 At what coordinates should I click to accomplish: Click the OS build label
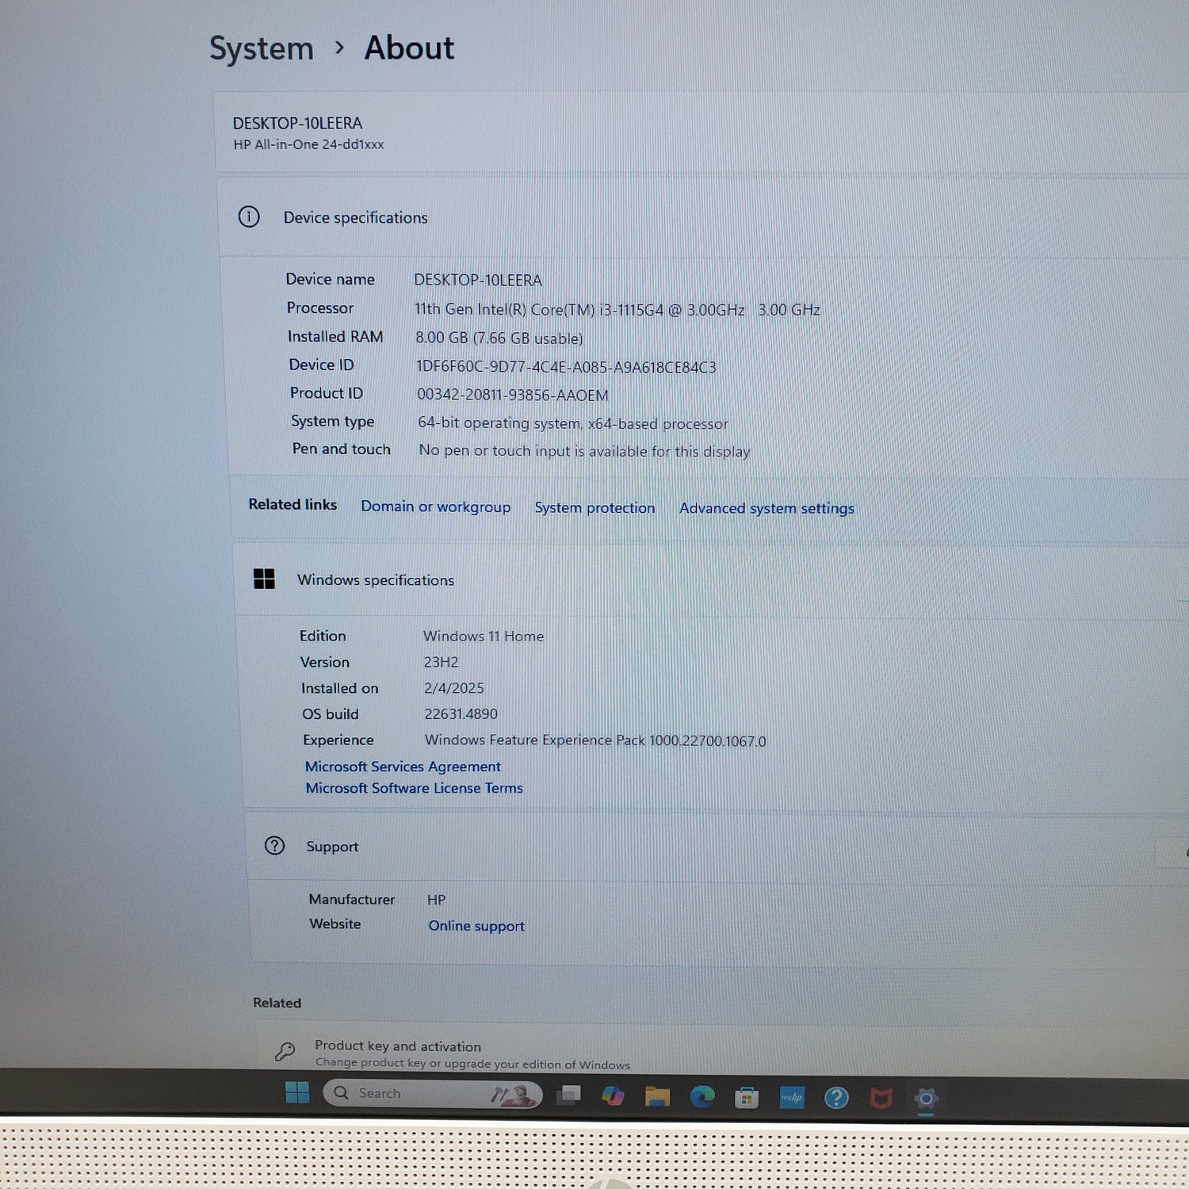click(331, 714)
